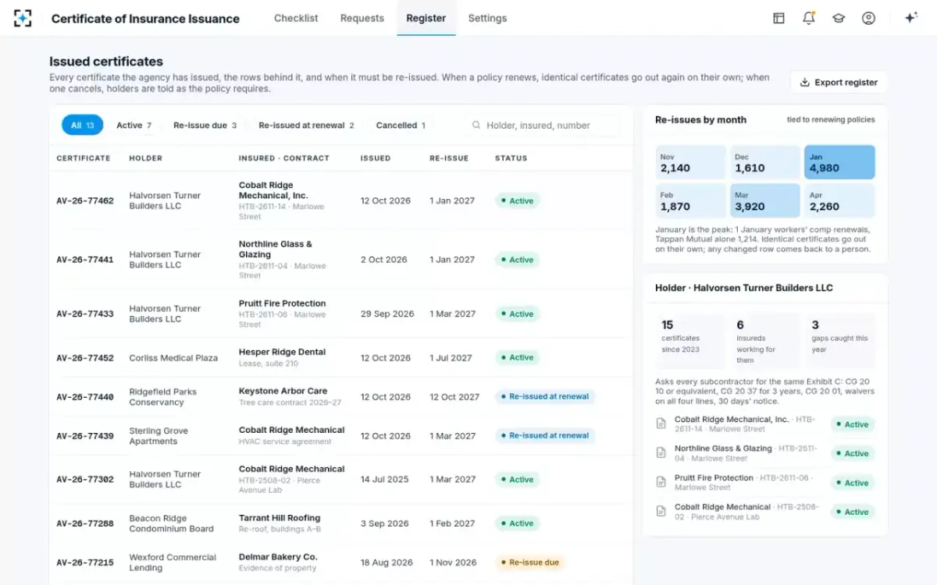Click Beacon Ridge Condominium Board holder cell
937x585 pixels.
click(171, 523)
